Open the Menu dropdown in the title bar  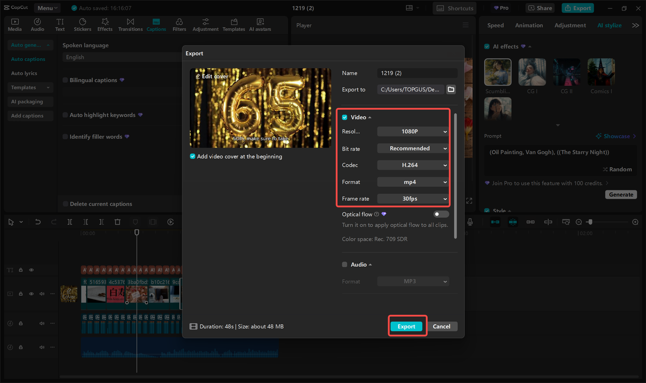point(47,8)
